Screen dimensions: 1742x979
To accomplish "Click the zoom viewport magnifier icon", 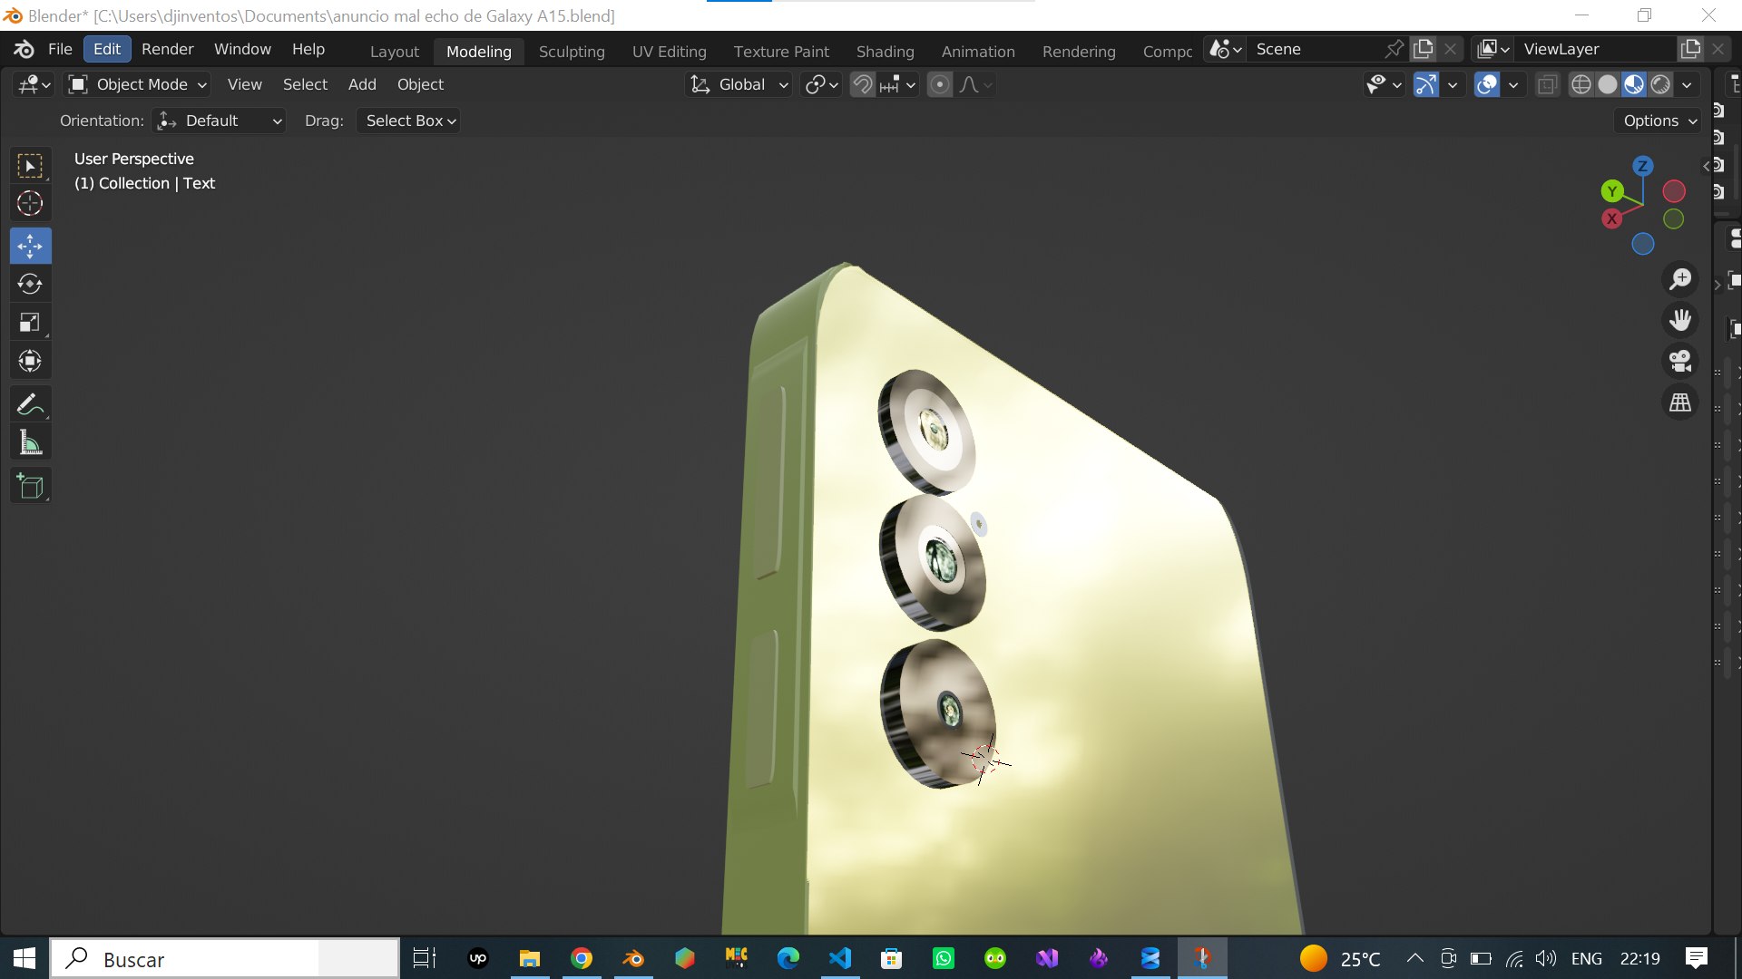I will (x=1680, y=279).
